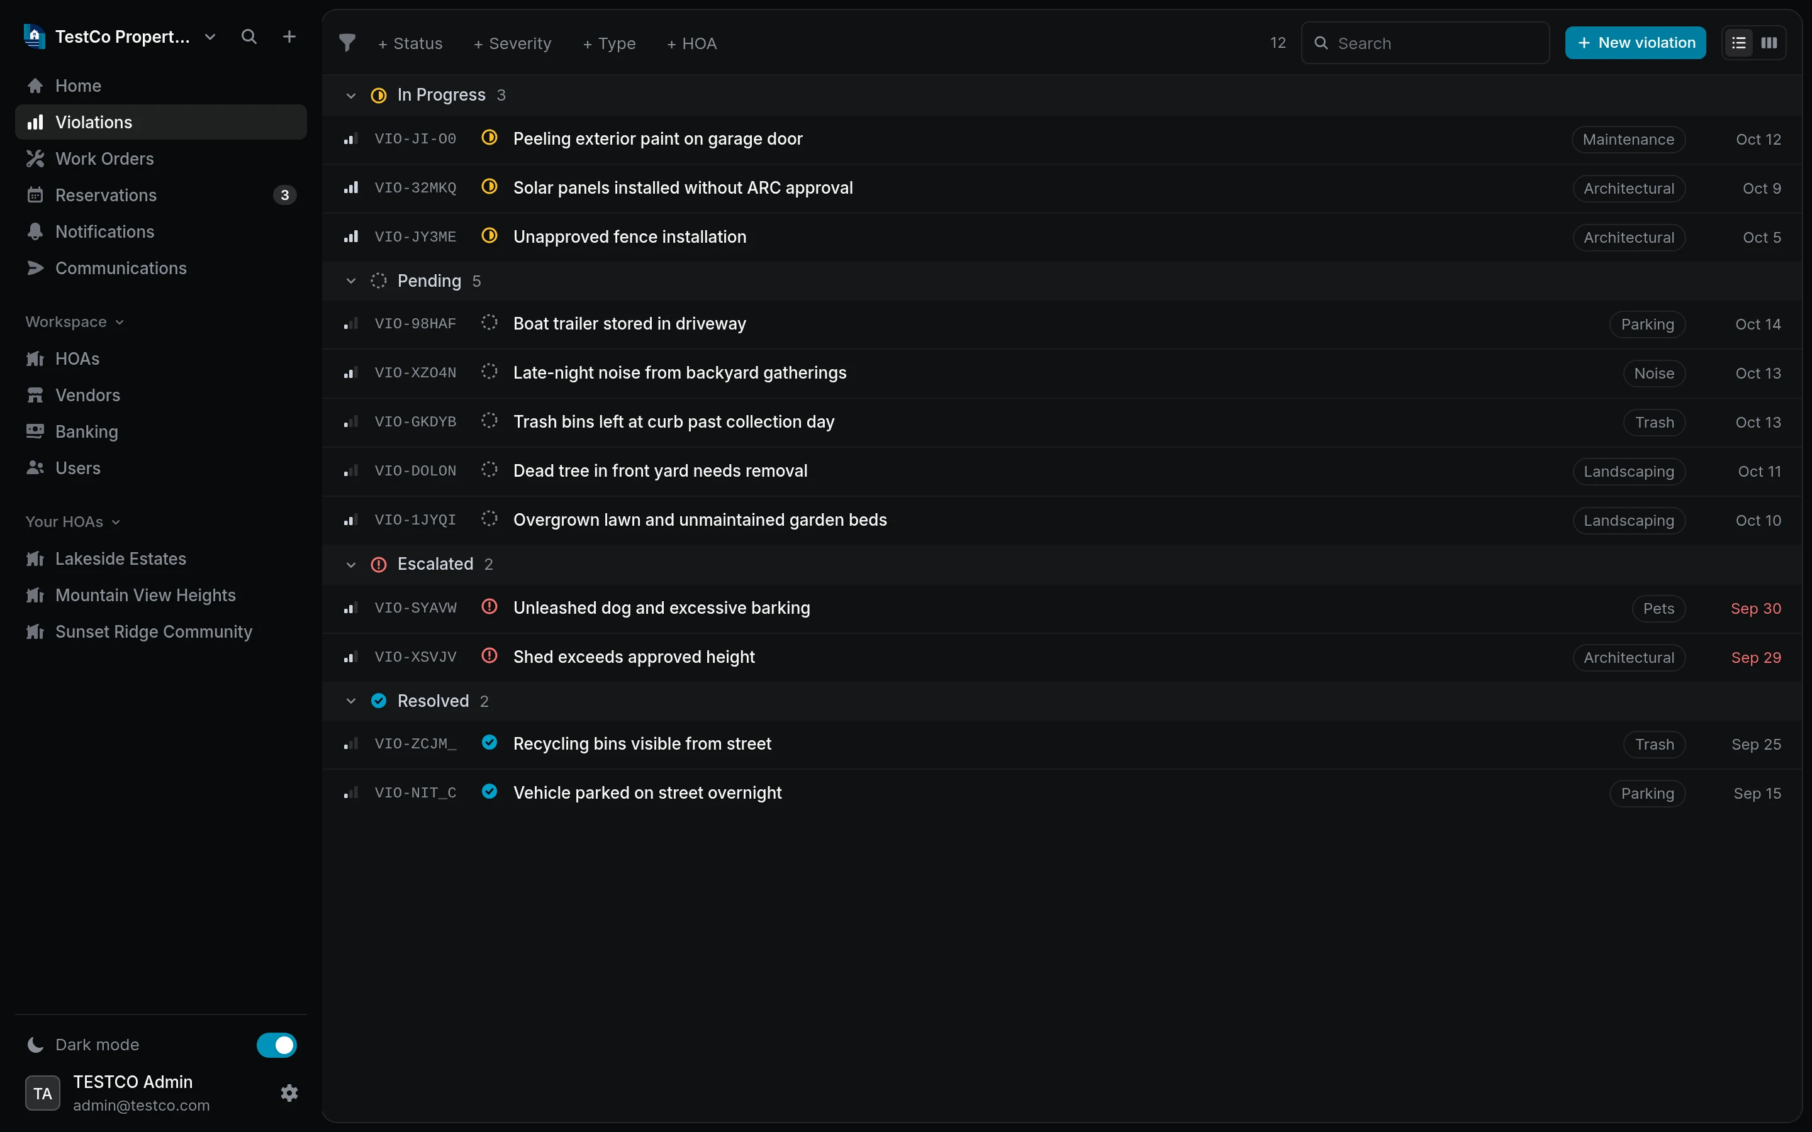Open the filter funnel icon

pos(347,43)
